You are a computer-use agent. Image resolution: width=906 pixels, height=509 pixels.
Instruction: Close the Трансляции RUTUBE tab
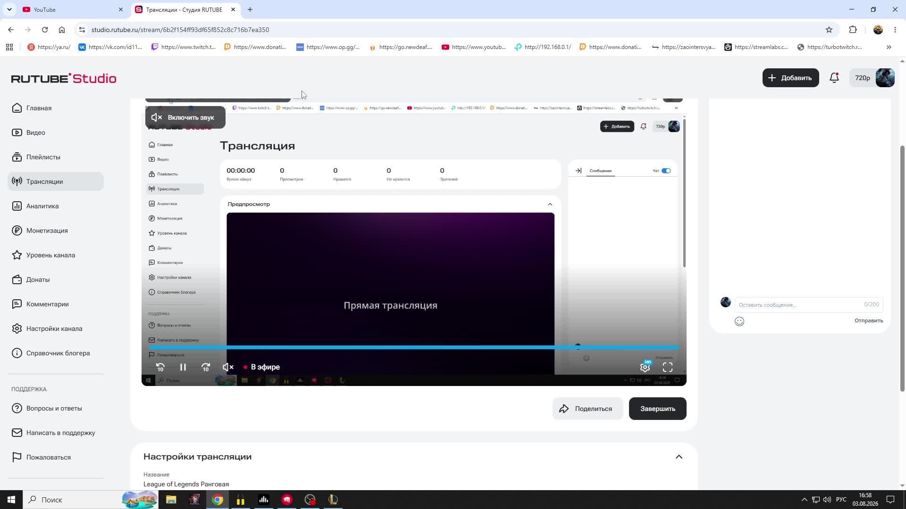[233, 9]
